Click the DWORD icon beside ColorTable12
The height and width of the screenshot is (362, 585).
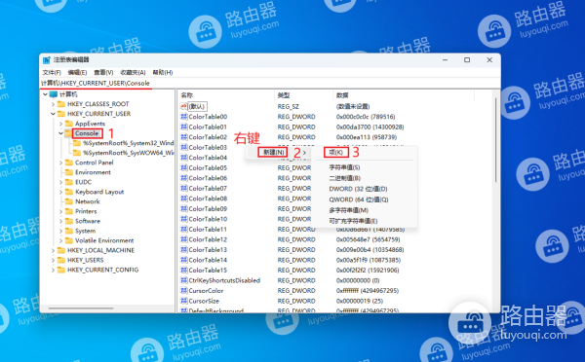(x=183, y=239)
